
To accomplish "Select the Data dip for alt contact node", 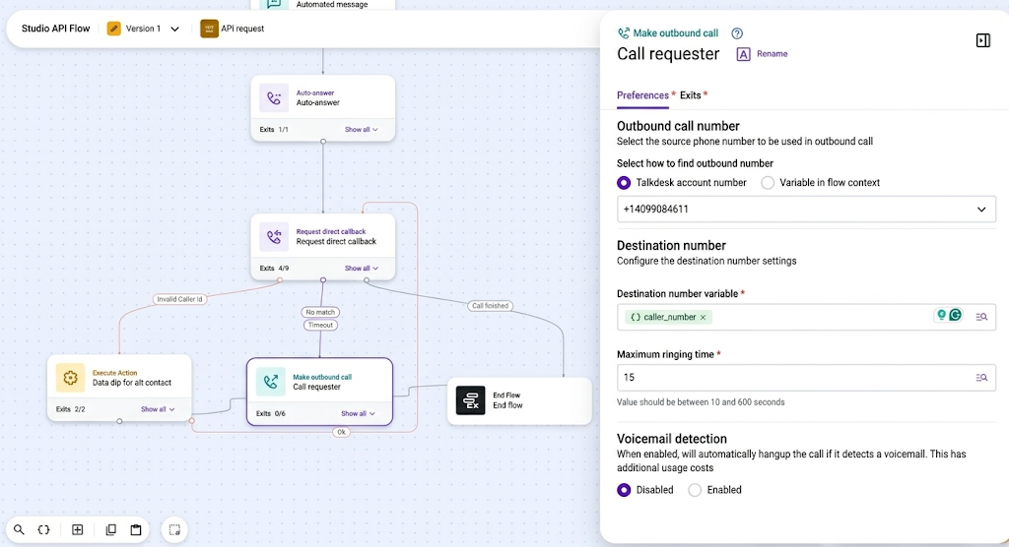I will [119, 388].
